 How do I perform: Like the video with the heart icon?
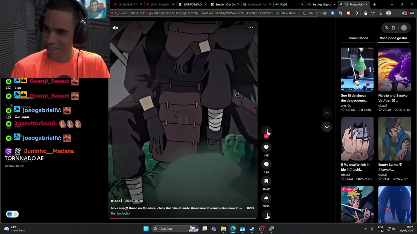click(266, 147)
